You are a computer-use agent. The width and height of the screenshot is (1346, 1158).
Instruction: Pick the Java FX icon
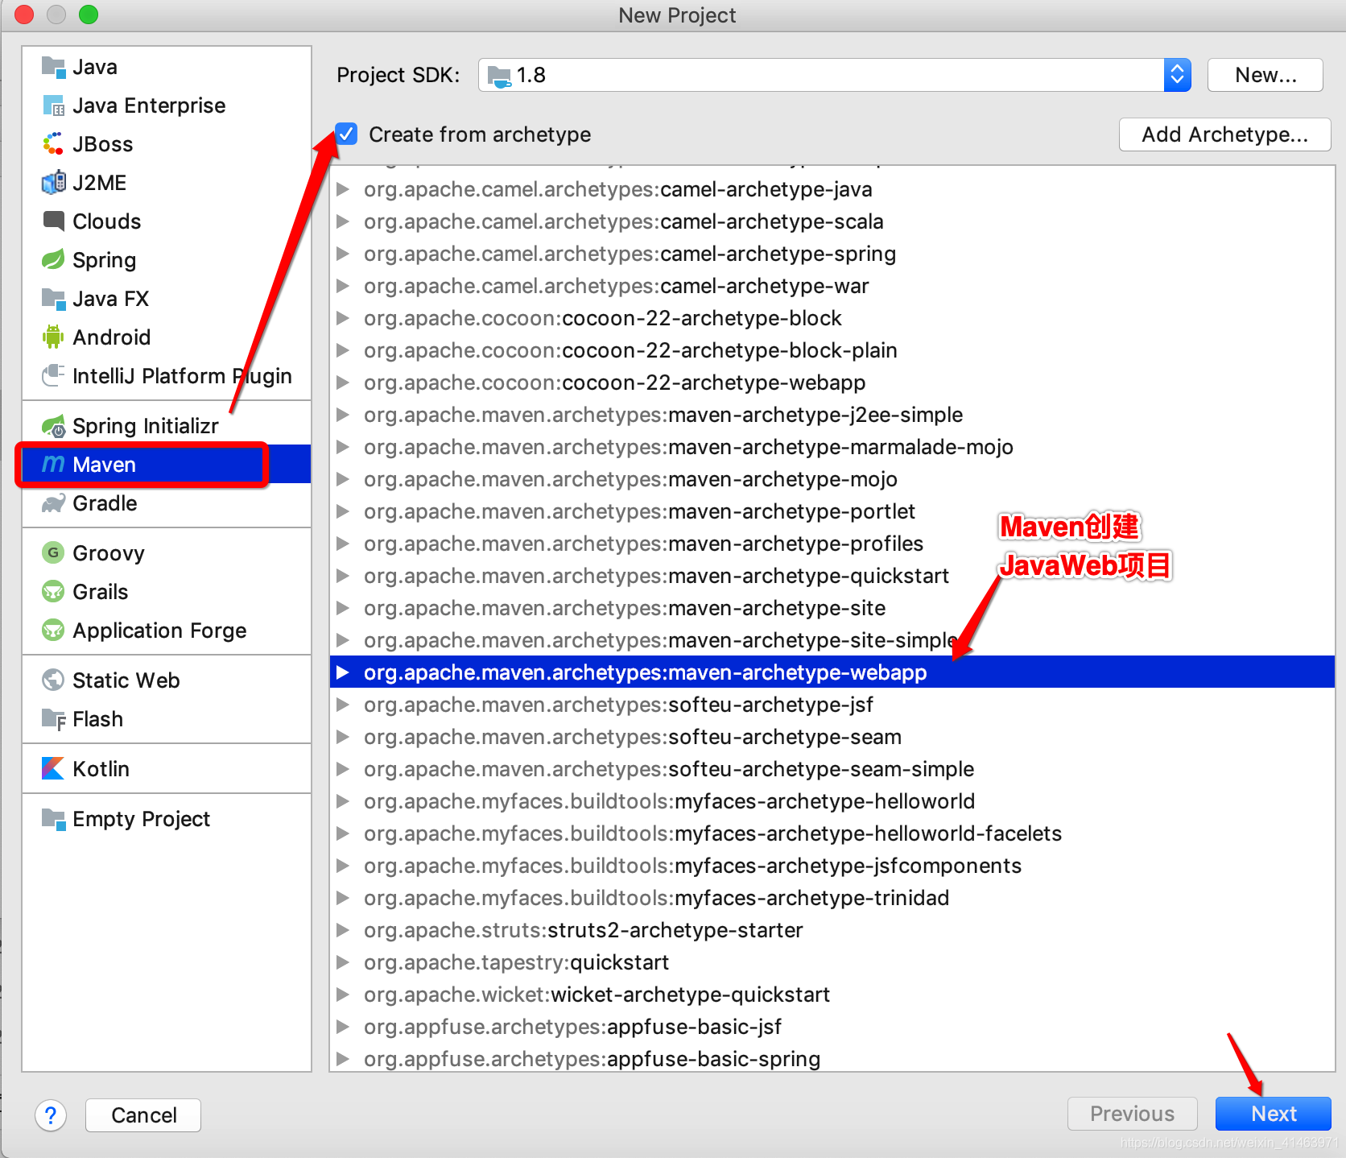[x=53, y=299]
